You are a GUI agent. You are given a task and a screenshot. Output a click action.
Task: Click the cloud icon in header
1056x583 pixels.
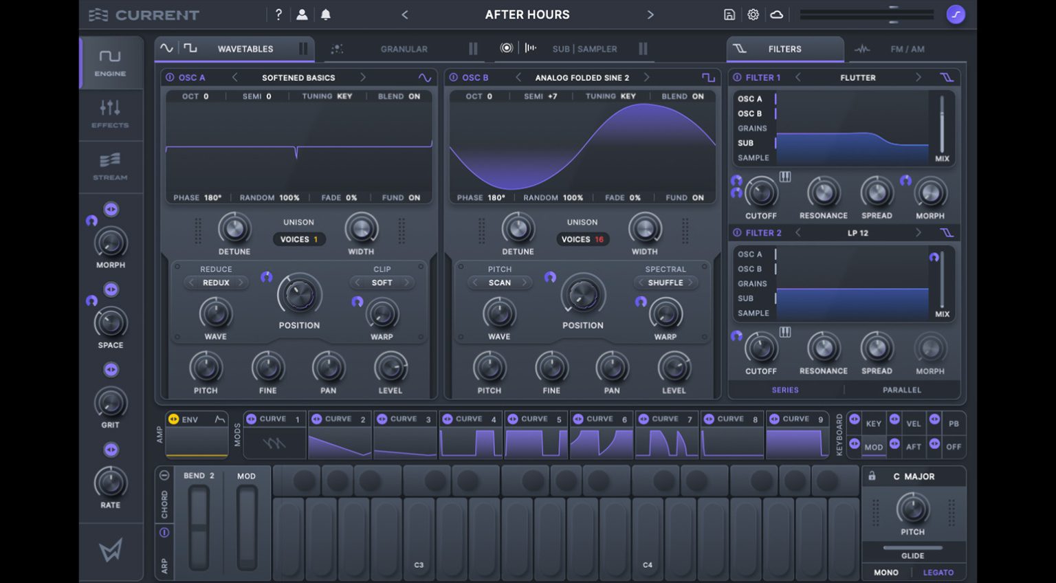coord(776,14)
